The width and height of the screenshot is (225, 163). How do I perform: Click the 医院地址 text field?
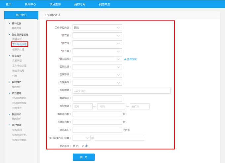tap(121, 91)
